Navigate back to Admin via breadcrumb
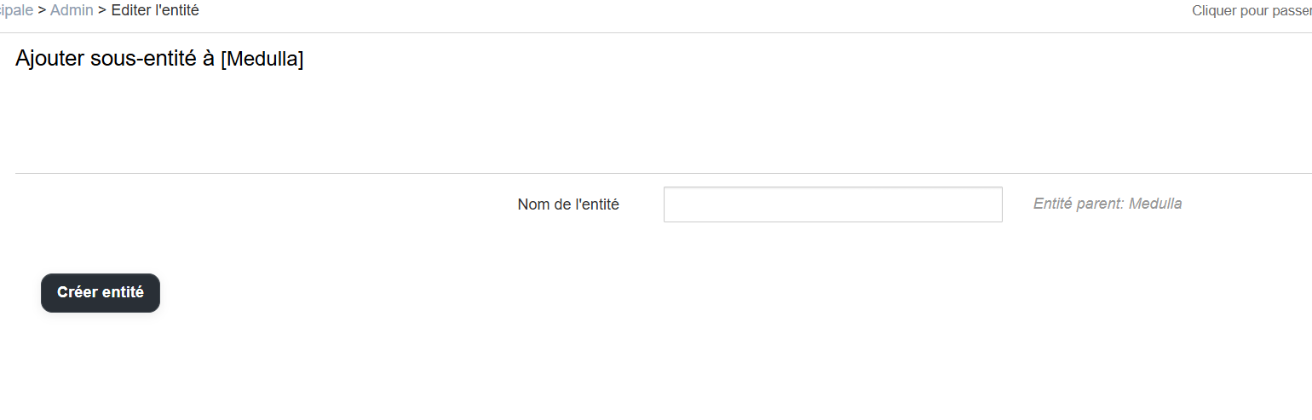1312x420 pixels. tap(72, 10)
